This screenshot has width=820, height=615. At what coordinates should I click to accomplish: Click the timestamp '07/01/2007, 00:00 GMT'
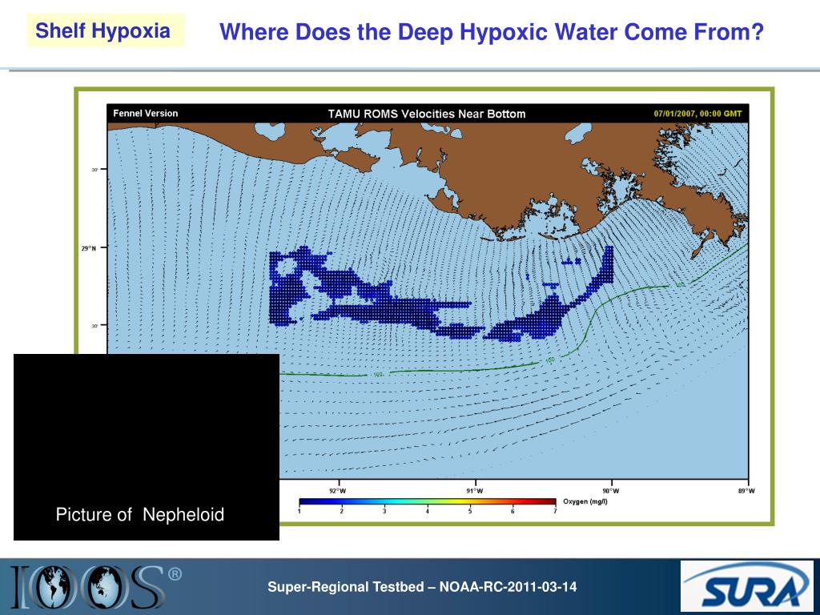(x=697, y=114)
